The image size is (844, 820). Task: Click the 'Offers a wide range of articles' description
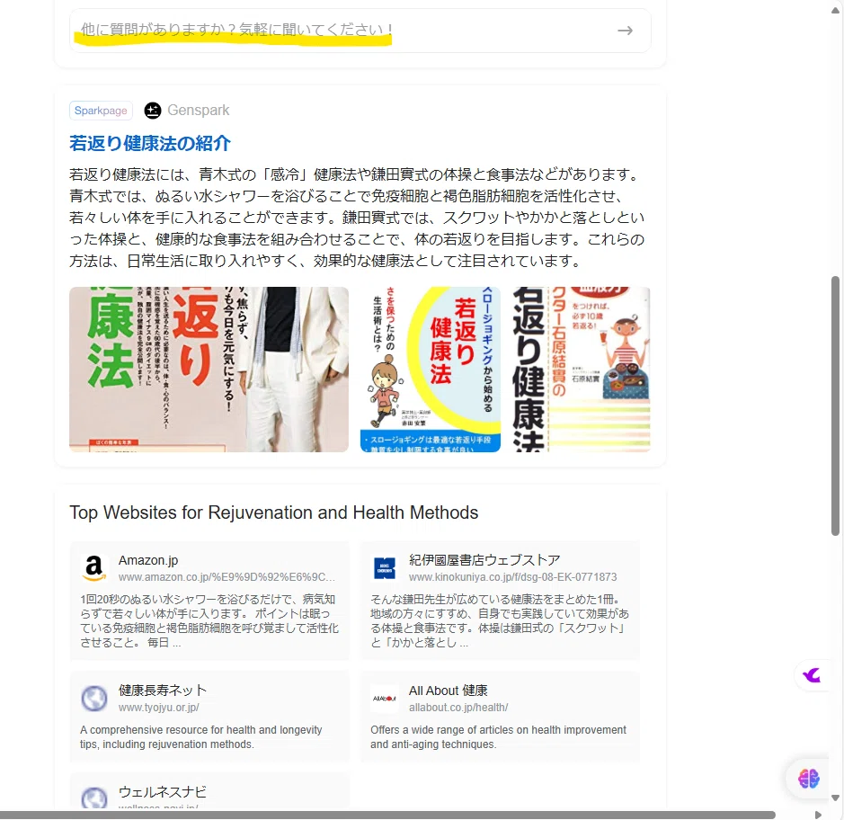pyautogui.click(x=499, y=737)
